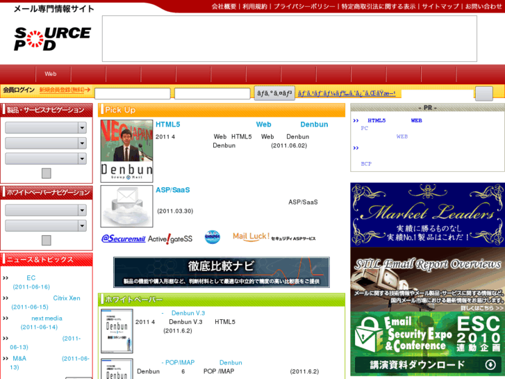The height and width of the screenshot is (379, 505).
Task: Click the Source Pod logo
Action: click(x=52, y=39)
